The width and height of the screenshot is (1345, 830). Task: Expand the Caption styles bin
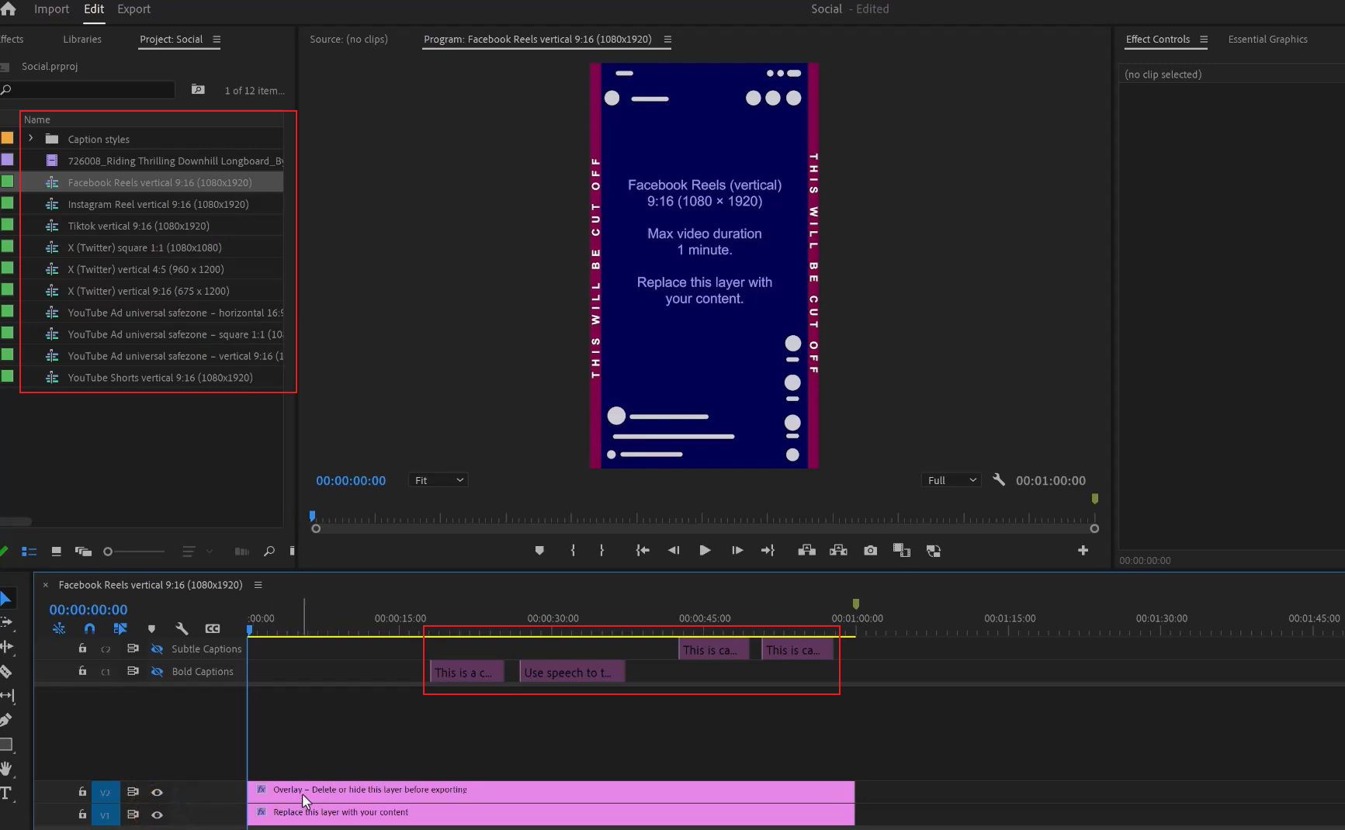click(x=30, y=138)
